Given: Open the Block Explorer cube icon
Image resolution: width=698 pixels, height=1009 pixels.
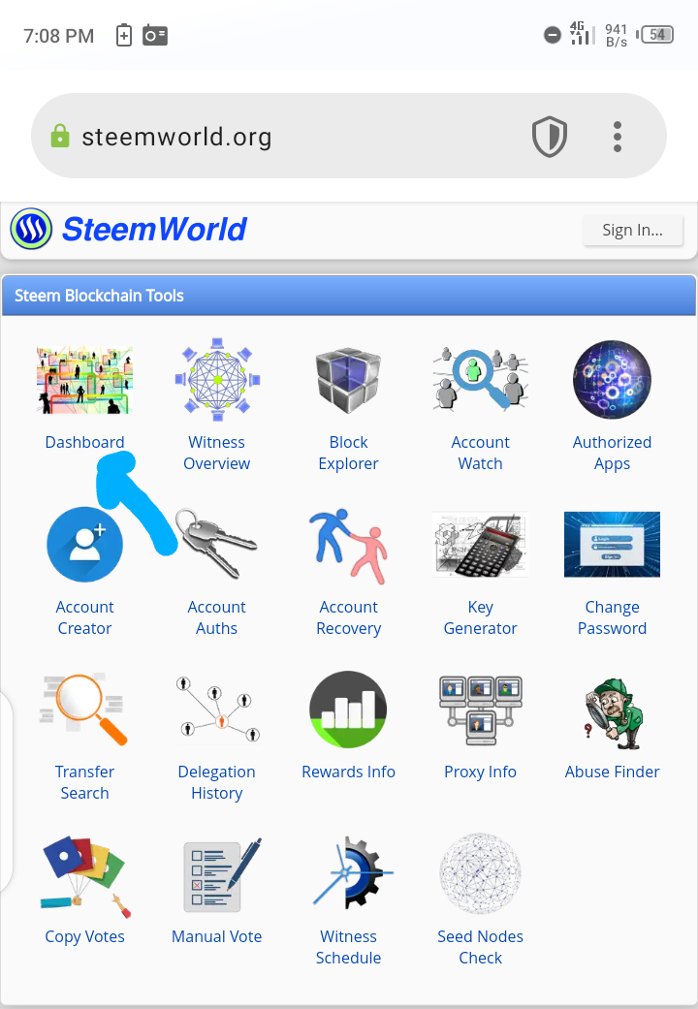Looking at the screenshot, I should coord(348,380).
